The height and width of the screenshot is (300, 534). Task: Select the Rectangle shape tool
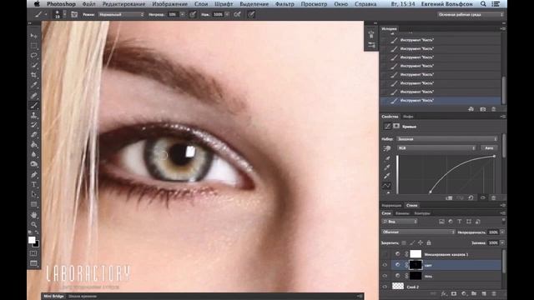coord(33,204)
